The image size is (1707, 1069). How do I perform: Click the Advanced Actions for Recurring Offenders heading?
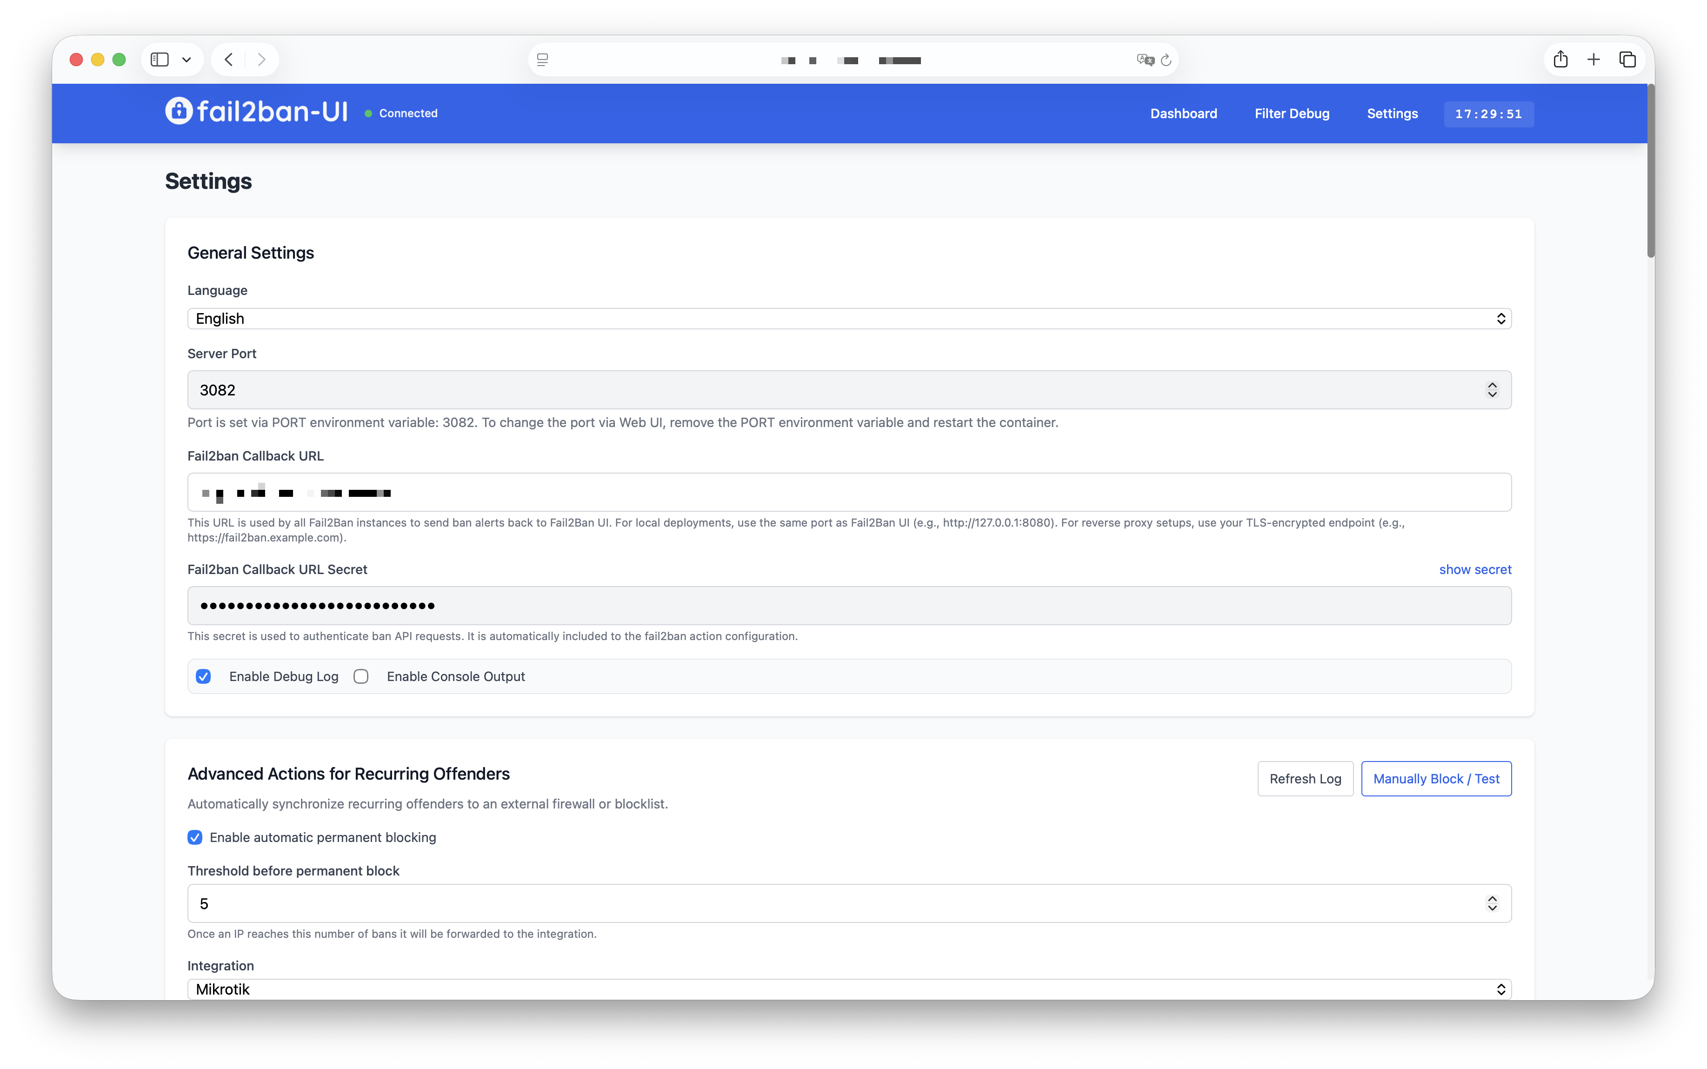(348, 774)
